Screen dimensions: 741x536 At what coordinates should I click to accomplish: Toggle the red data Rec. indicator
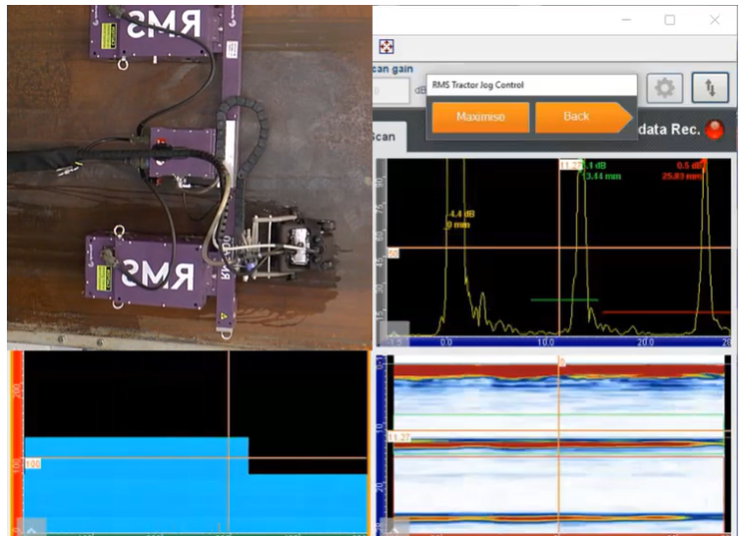(714, 130)
